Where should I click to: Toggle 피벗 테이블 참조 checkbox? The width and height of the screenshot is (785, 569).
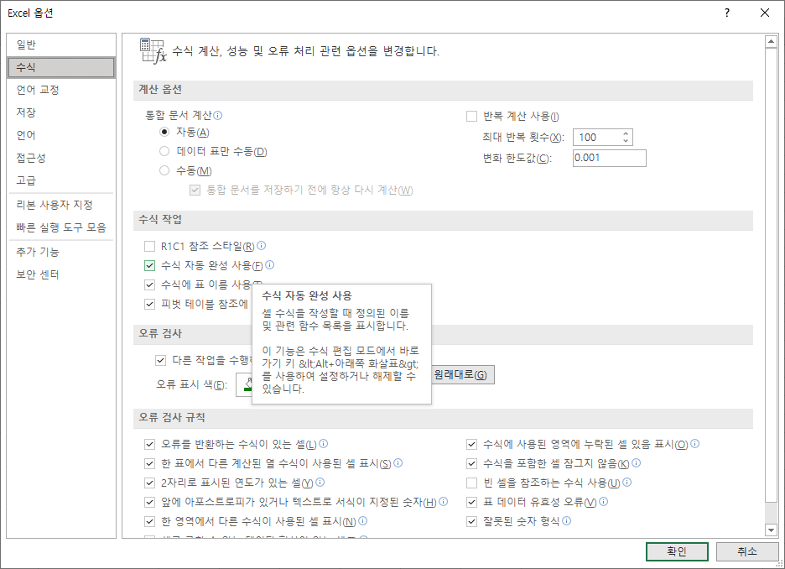pyautogui.click(x=149, y=304)
